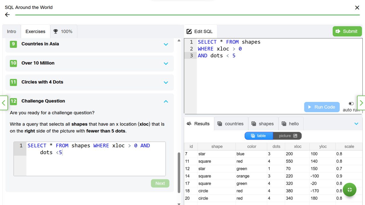Screen dimensions: 365x205
Task: Switch results to table view
Action: 259,136
